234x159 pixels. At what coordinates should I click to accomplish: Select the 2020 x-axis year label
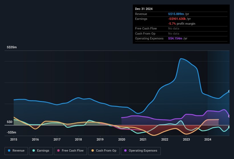(122, 139)
